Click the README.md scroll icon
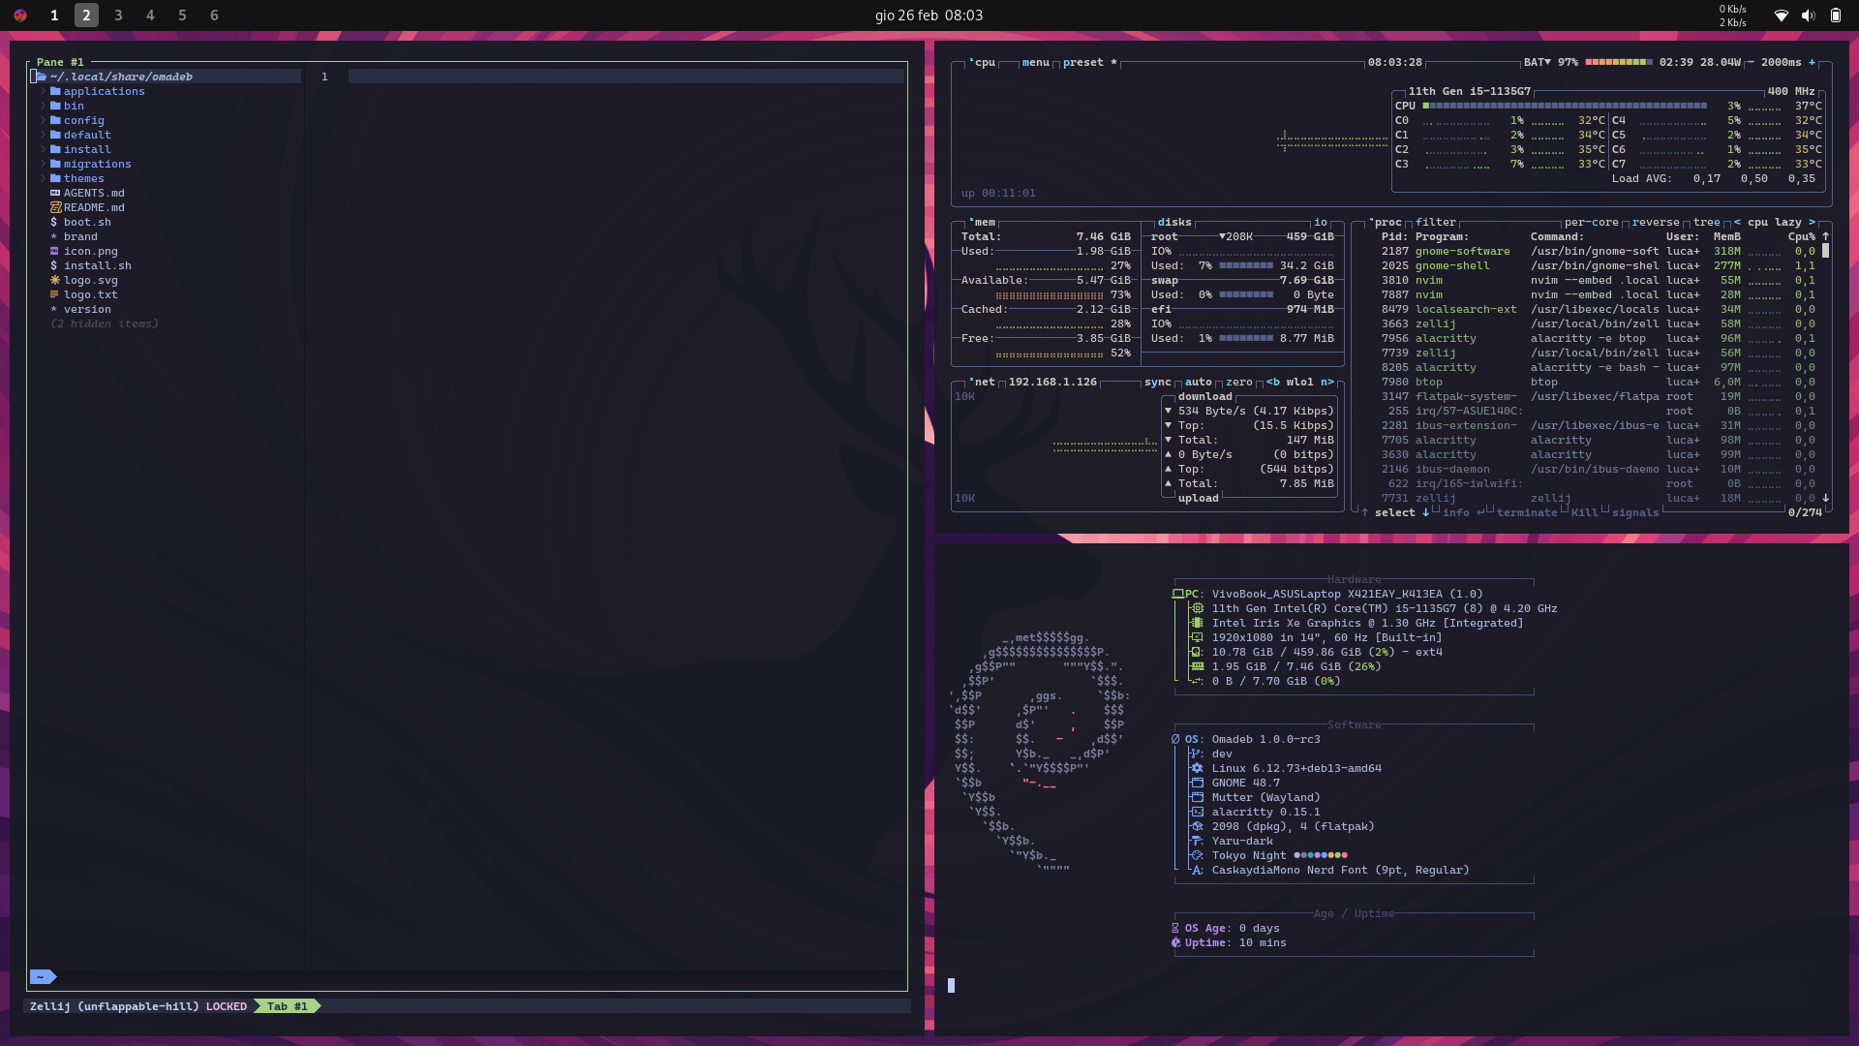The width and height of the screenshot is (1859, 1046). click(55, 207)
